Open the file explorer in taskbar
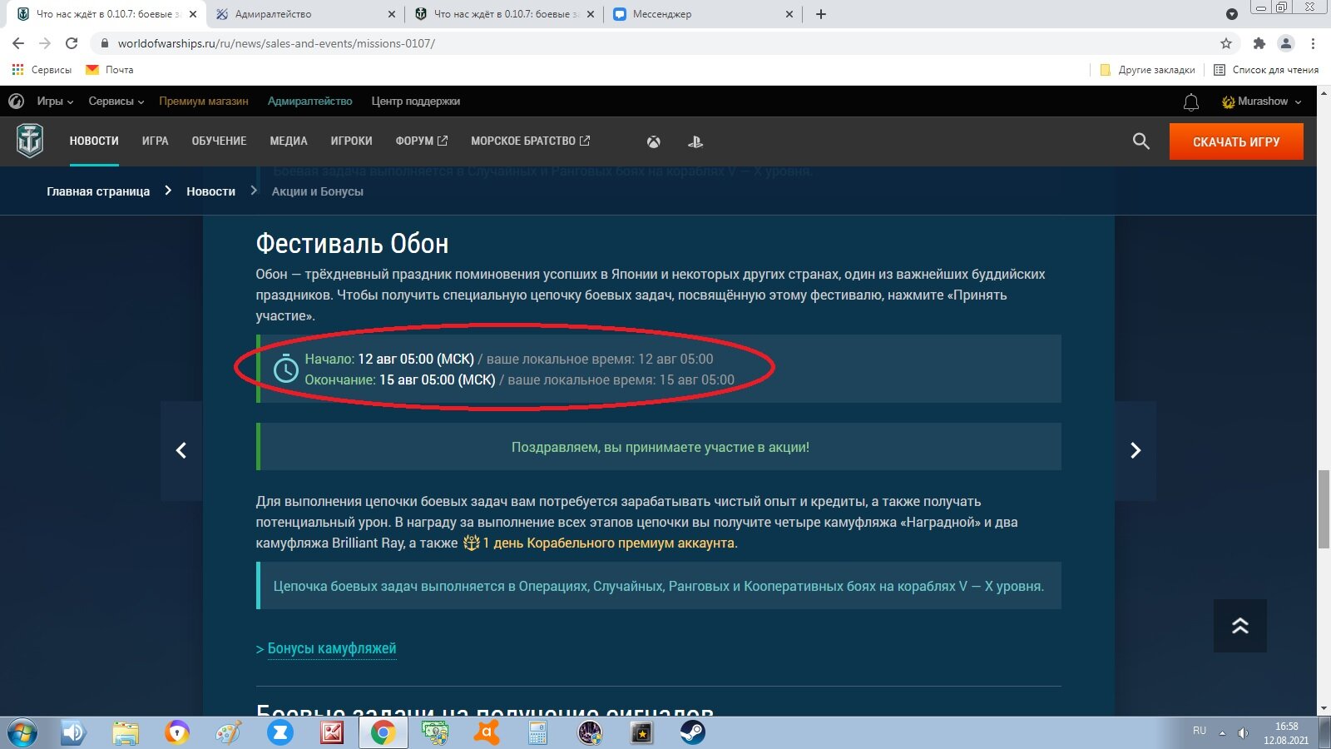 coord(126,733)
